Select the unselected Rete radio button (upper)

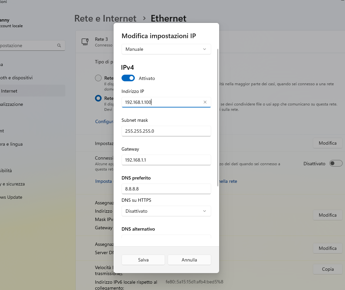tap(98, 78)
